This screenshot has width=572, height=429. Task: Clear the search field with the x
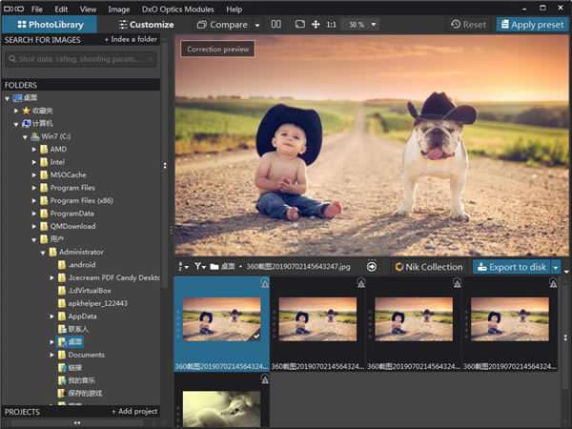[151, 59]
